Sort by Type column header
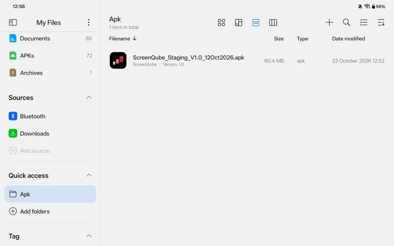 (302, 39)
